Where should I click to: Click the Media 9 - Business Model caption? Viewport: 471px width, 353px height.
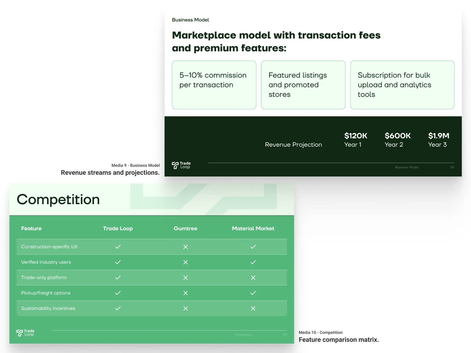(135, 165)
